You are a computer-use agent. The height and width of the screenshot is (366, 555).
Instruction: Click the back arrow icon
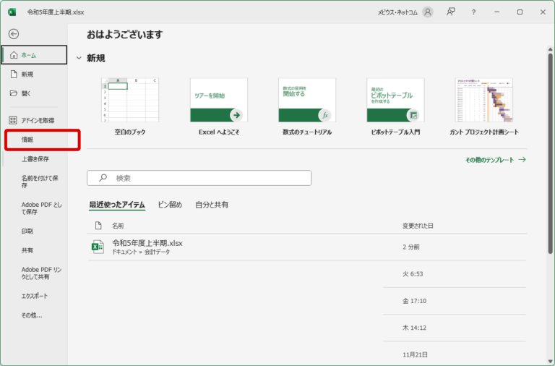(14, 34)
